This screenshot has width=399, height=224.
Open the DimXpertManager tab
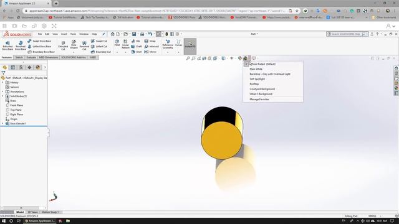pyautogui.click(x=29, y=67)
